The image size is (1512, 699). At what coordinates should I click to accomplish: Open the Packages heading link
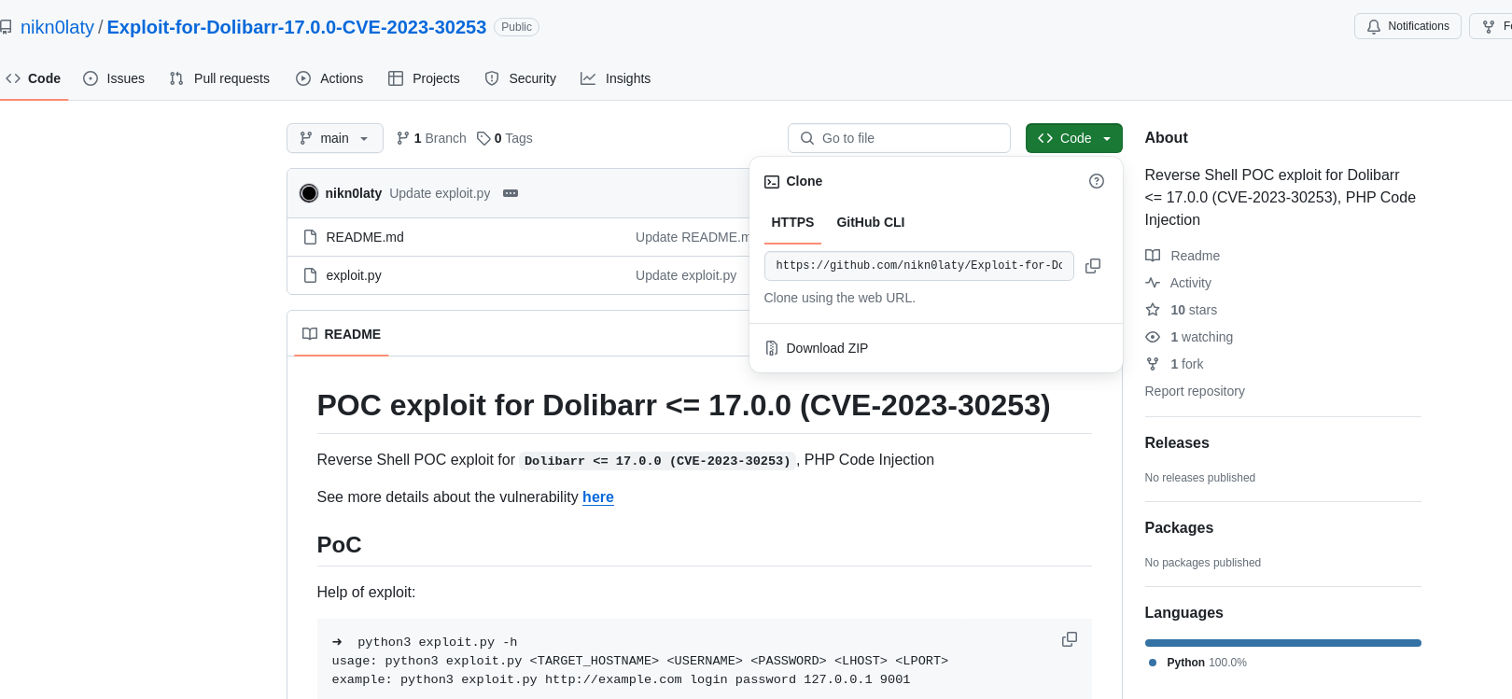[1179, 528]
